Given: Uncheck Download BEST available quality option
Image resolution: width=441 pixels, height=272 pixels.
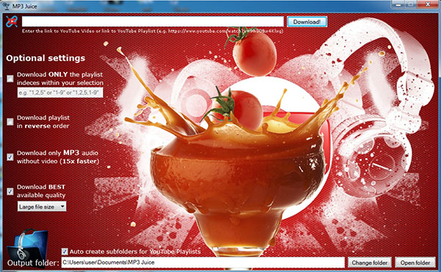Looking at the screenshot, I should (10, 191).
